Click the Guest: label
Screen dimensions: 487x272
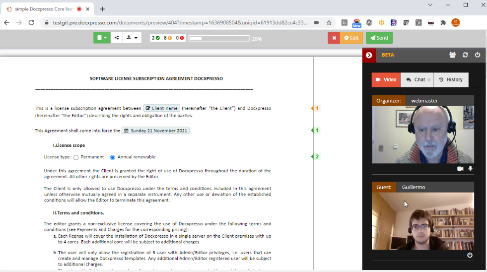tap(384, 187)
